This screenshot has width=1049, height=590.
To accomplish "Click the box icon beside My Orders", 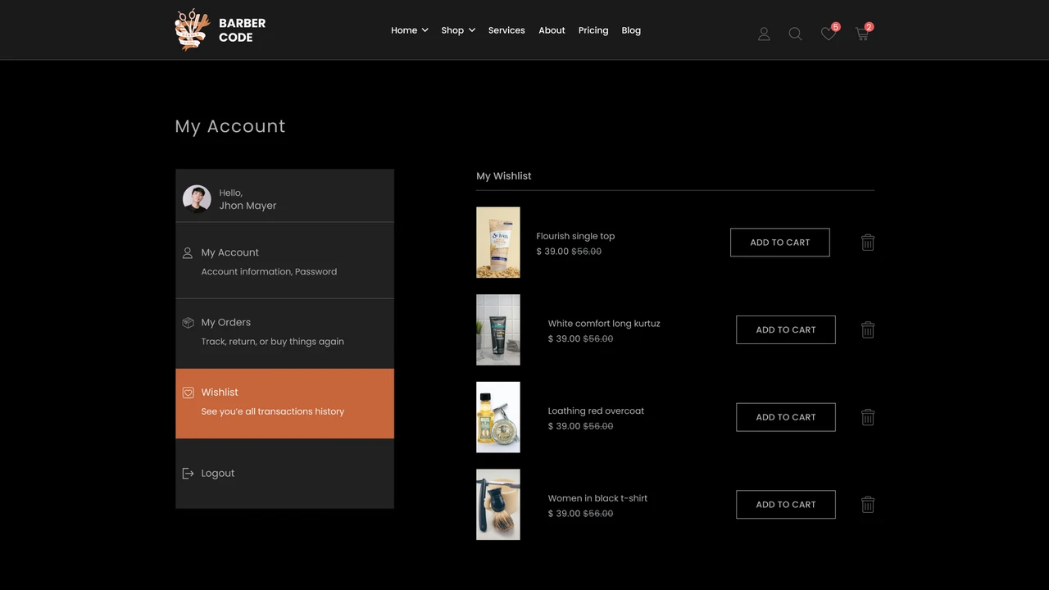I will [188, 323].
